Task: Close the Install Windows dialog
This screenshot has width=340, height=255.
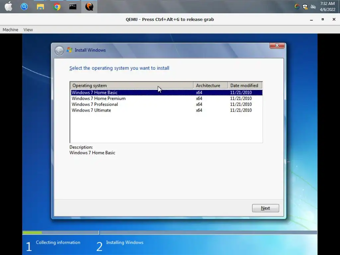Action: tap(277, 45)
